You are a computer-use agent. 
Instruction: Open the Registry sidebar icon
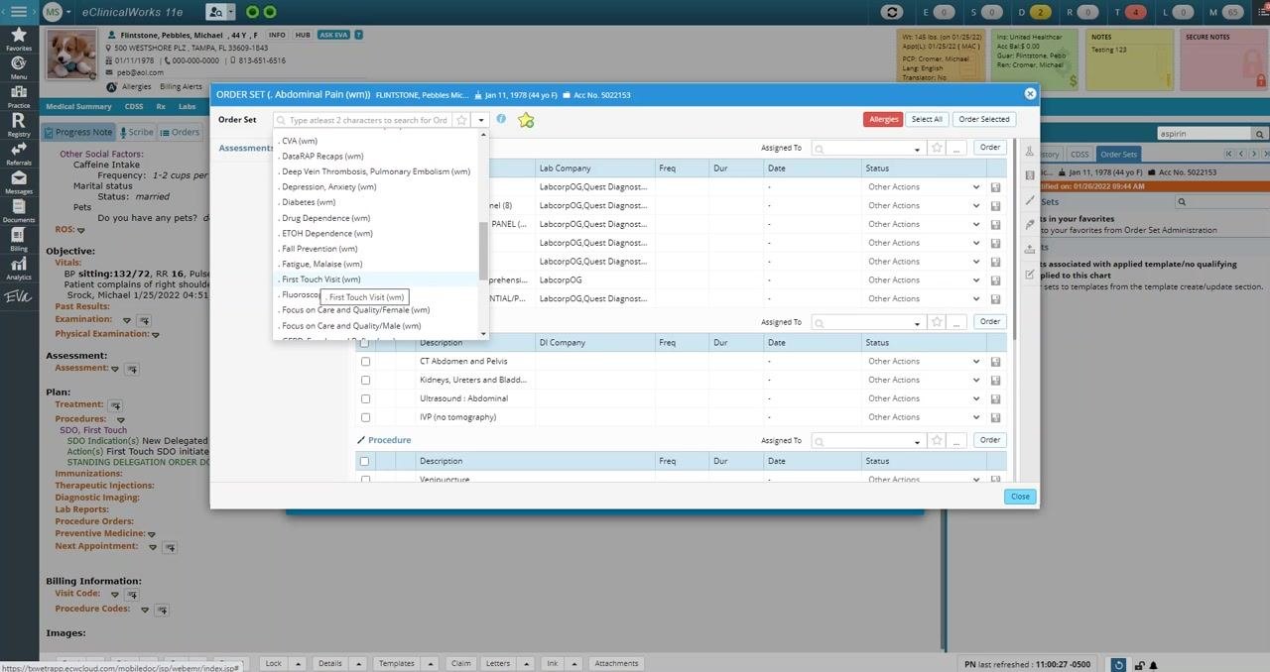point(18,125)
